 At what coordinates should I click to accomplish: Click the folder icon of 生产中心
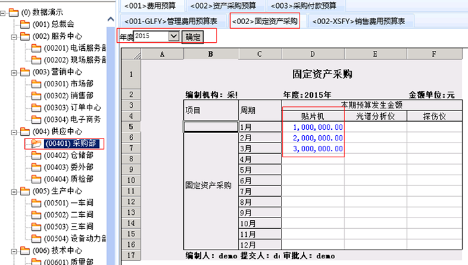coord(25,191)
